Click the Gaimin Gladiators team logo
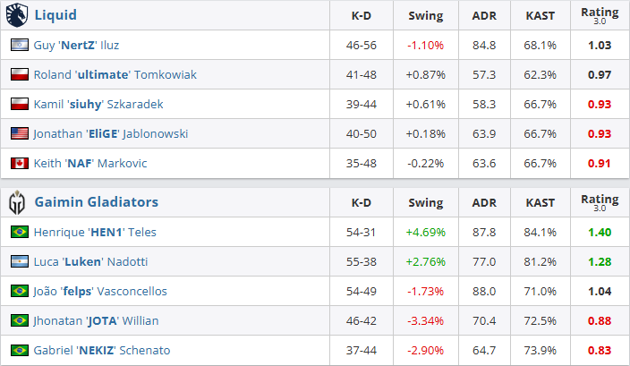The image size is (630, 366). pyautogui.click(x=18, y=201)
